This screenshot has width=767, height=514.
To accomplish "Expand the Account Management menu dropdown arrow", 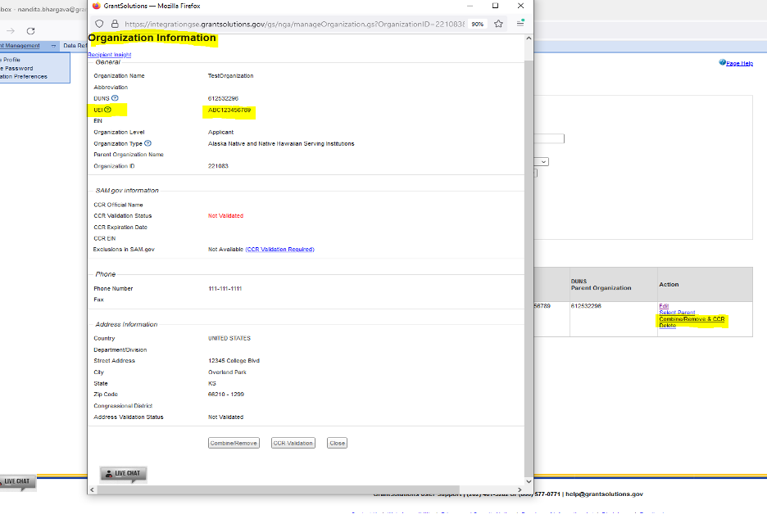I will (x=52, y=46).
